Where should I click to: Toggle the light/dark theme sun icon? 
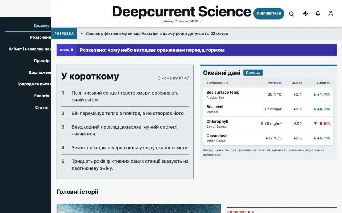click(305, 14)
